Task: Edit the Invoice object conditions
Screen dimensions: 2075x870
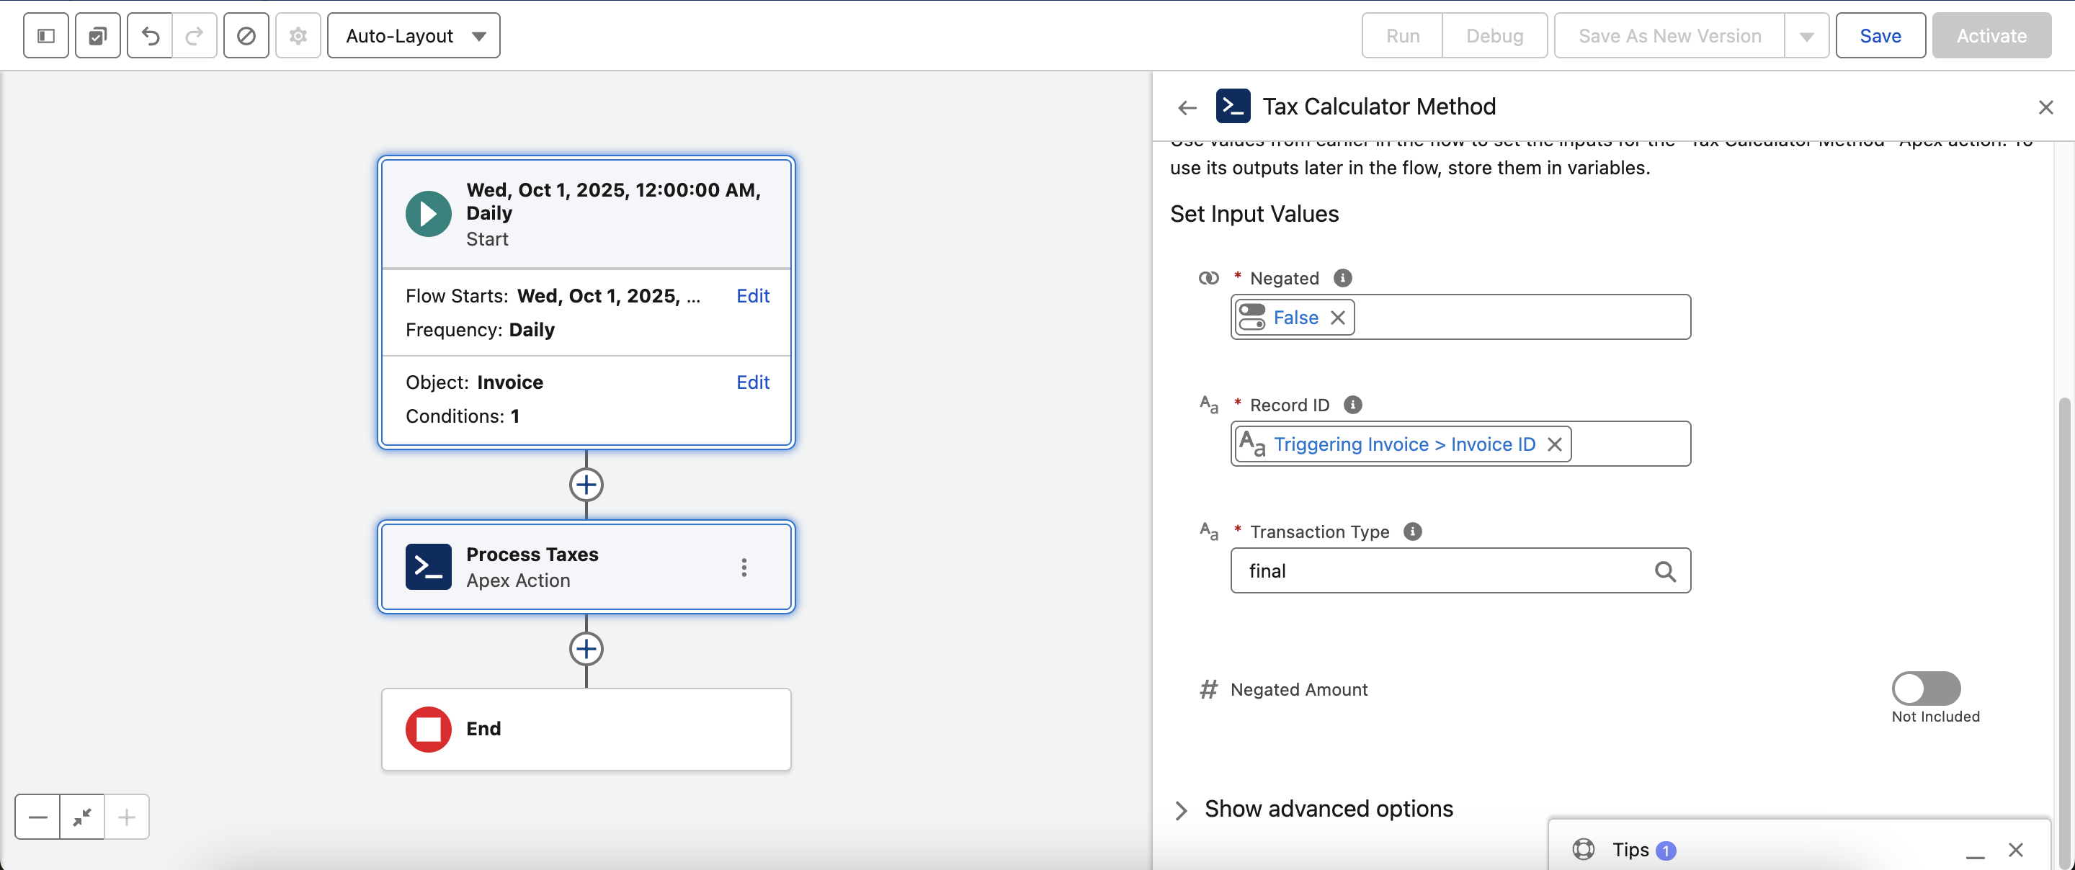Action: (x=752, y=382)
